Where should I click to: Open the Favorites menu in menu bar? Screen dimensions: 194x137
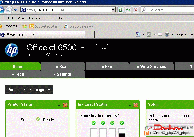click(x=36, y=18)
